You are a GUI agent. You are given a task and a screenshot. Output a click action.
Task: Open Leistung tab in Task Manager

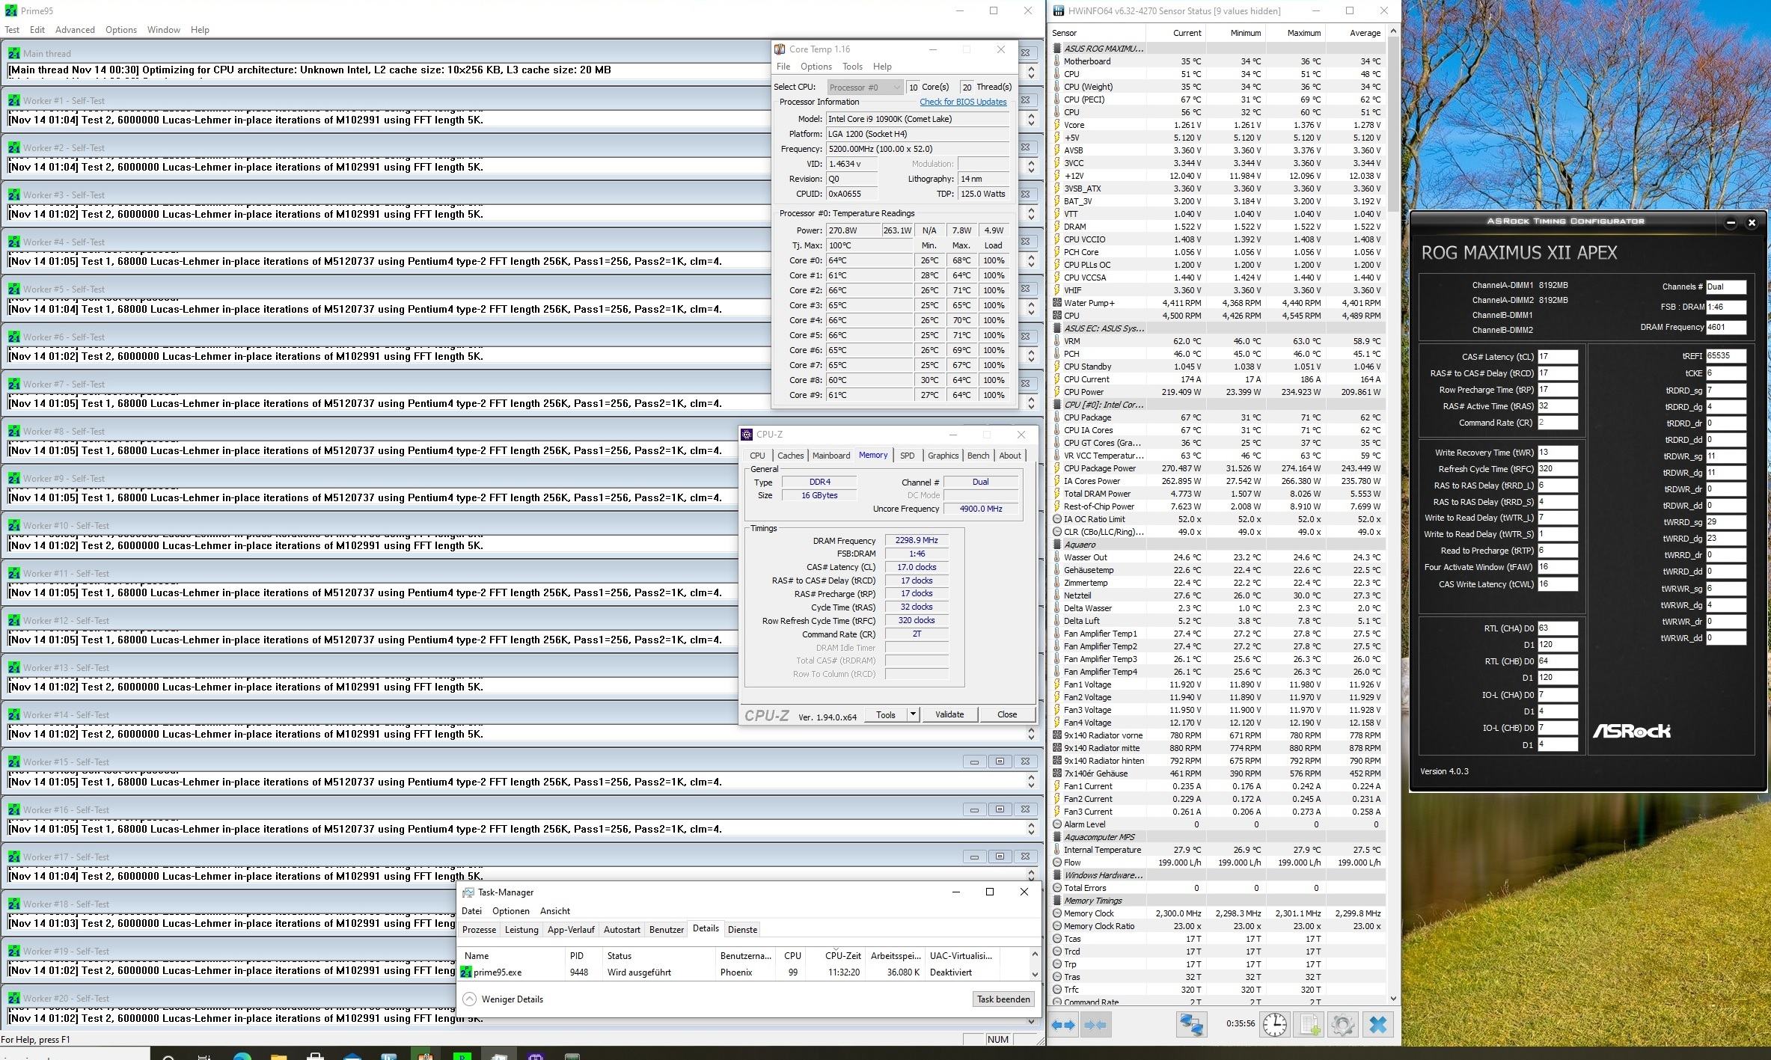521,930
